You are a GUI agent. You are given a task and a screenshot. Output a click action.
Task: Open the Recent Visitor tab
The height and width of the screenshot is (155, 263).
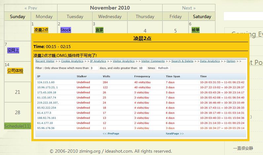pos(45,61)
